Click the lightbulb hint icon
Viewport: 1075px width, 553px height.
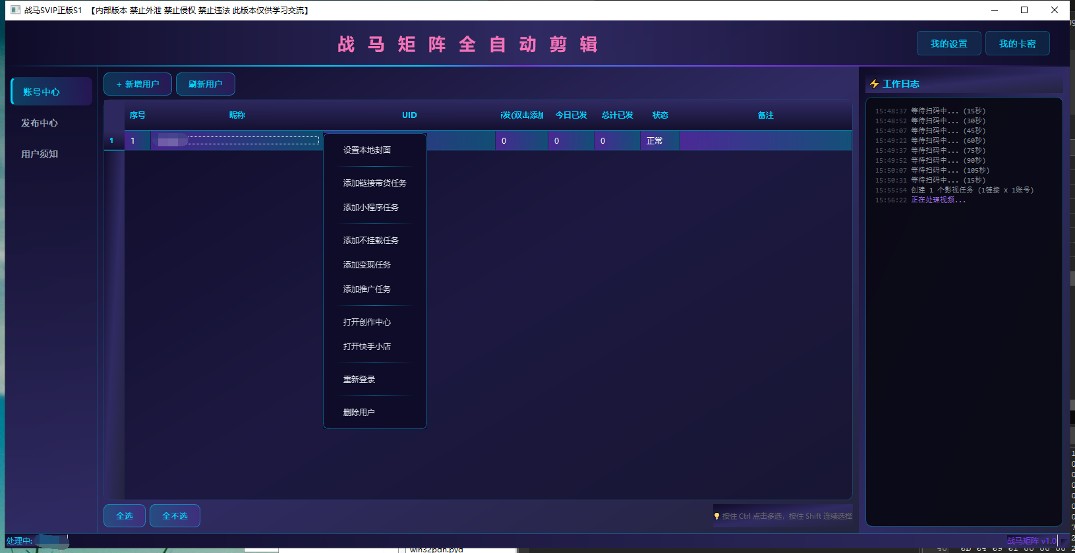pos(716,516)
